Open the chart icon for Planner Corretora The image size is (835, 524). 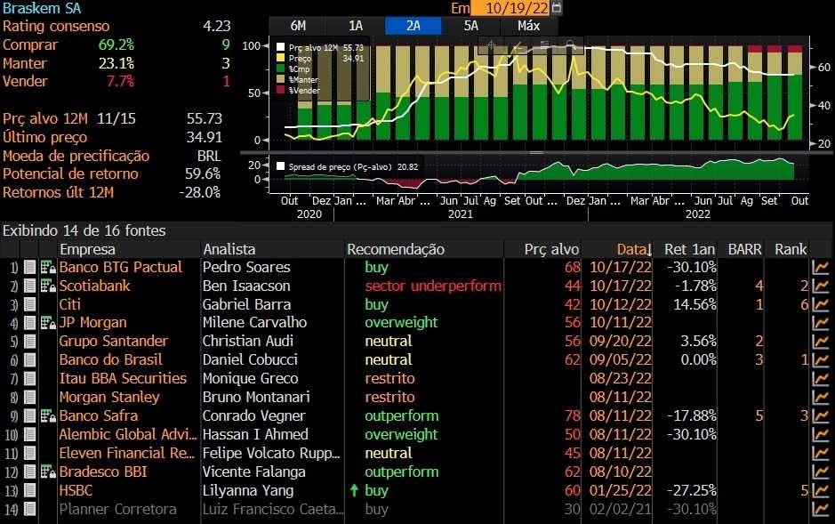(x=821, y=509)
